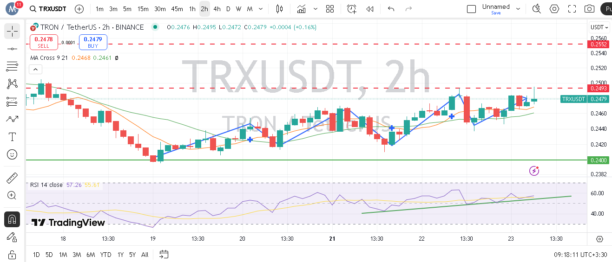Click the SELL 0.2478 button
612x262 pixels.
(x=44, y=42)
